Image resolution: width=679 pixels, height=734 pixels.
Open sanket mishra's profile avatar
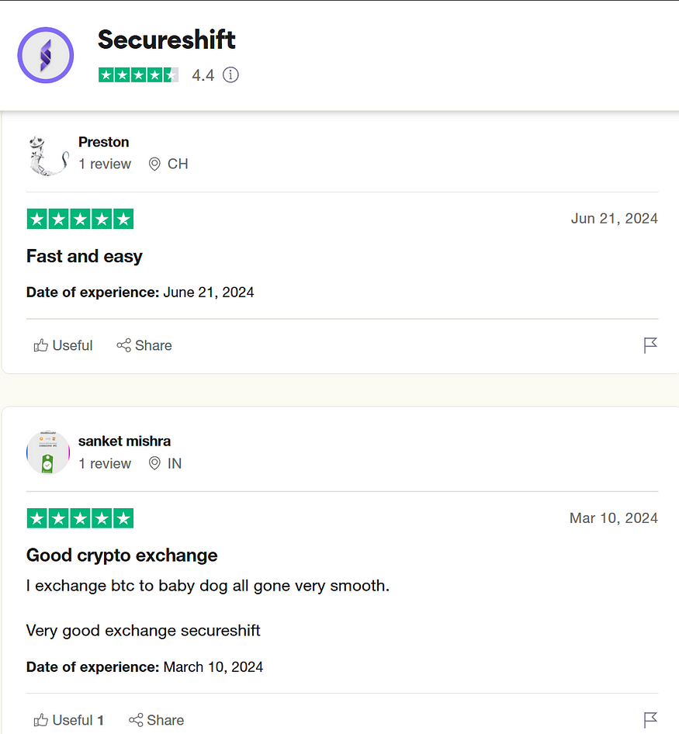(x=48, y=452)
